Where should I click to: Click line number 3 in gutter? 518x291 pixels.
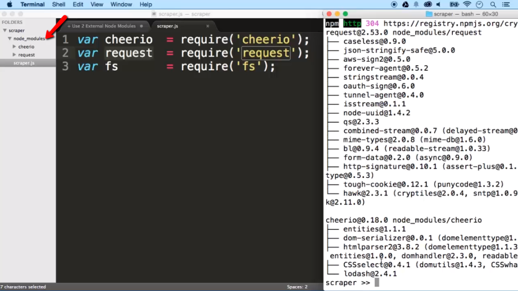click(65, 66)
